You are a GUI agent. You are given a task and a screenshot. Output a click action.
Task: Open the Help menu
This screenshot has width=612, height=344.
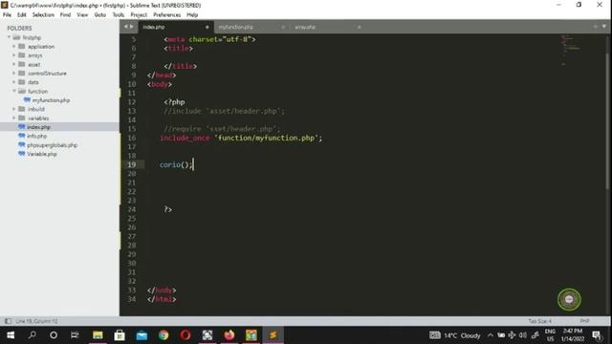[192, 15]
